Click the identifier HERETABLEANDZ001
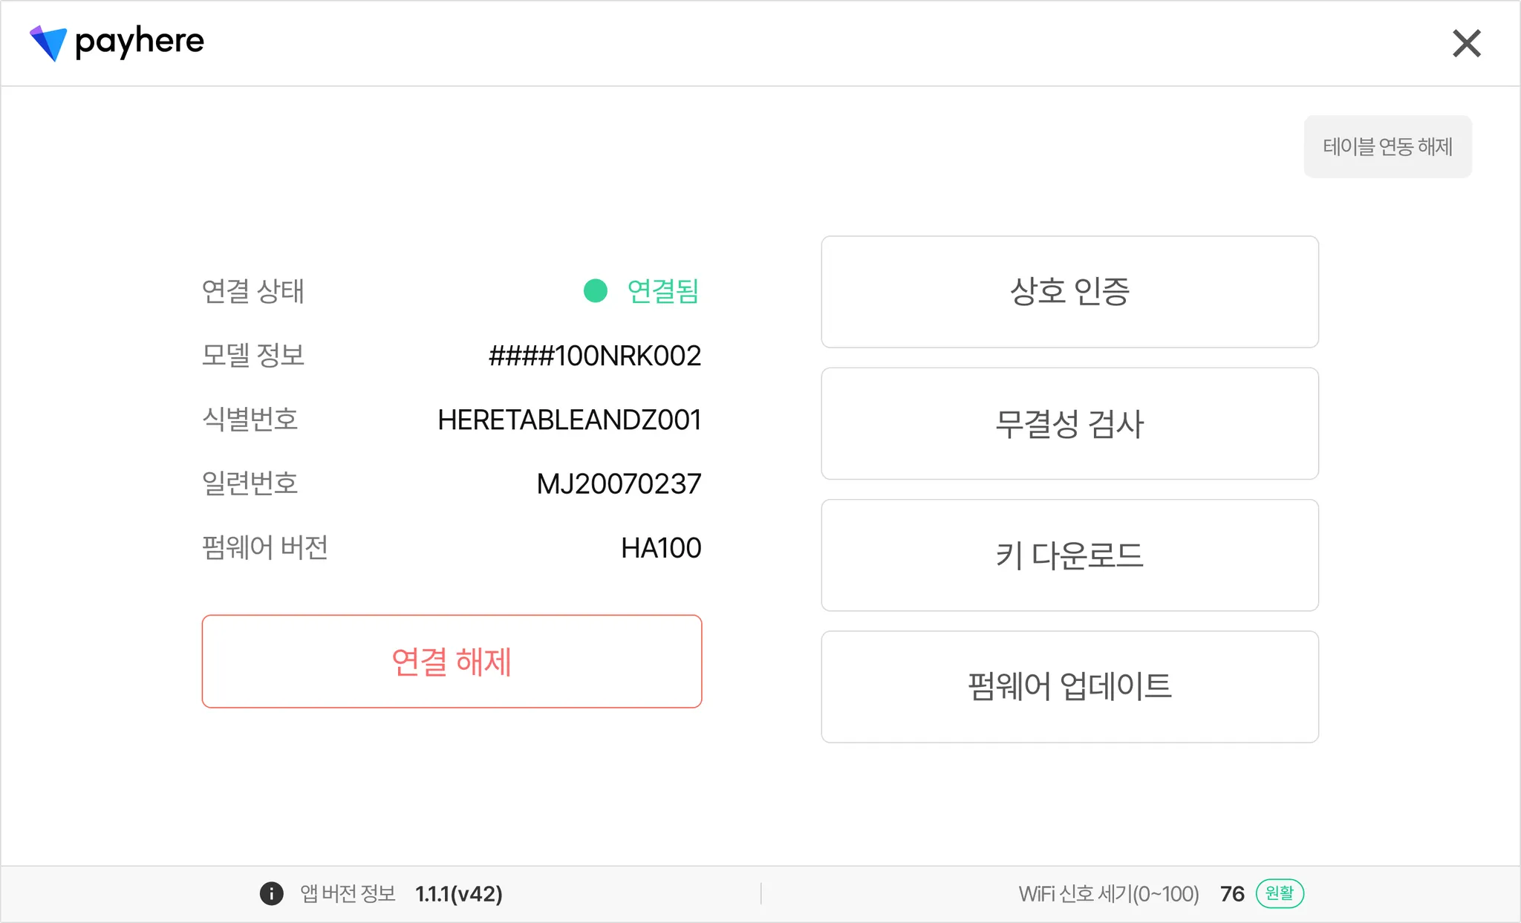 [x=570, y=420]
